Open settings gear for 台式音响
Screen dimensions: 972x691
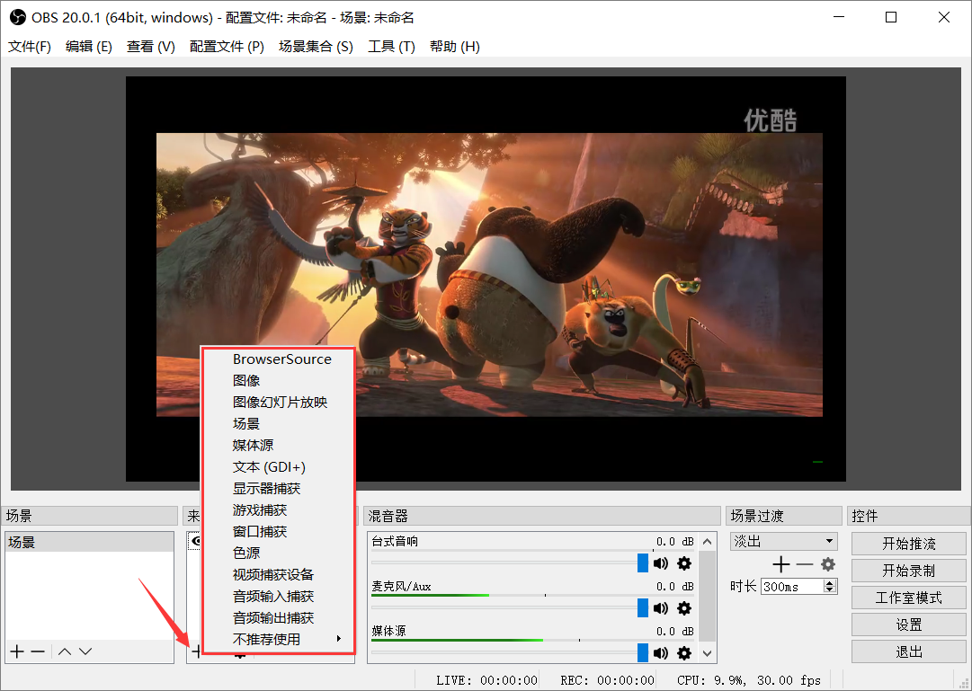[684, 563]
